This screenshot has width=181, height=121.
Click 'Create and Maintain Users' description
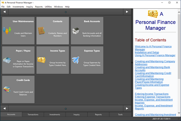click(x=23, y=34)
